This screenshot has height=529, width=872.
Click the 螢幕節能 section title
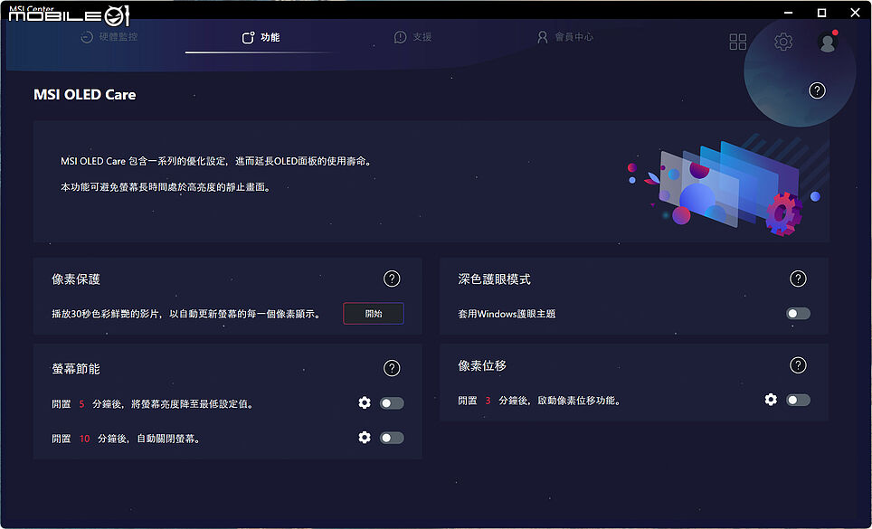(x=76, y=368)
